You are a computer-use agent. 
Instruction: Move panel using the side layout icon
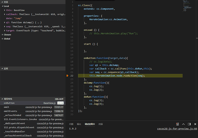[x=189, y=124]
